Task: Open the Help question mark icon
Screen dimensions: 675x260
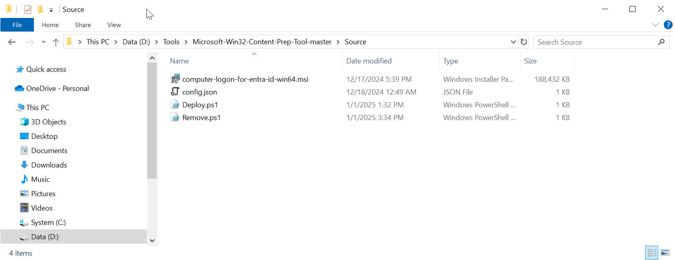Action: coord(668,25)
